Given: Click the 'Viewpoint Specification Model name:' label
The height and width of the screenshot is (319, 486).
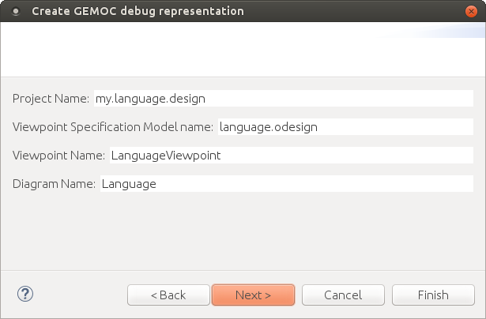Looking at the screenshot, I should pos(113,127).
